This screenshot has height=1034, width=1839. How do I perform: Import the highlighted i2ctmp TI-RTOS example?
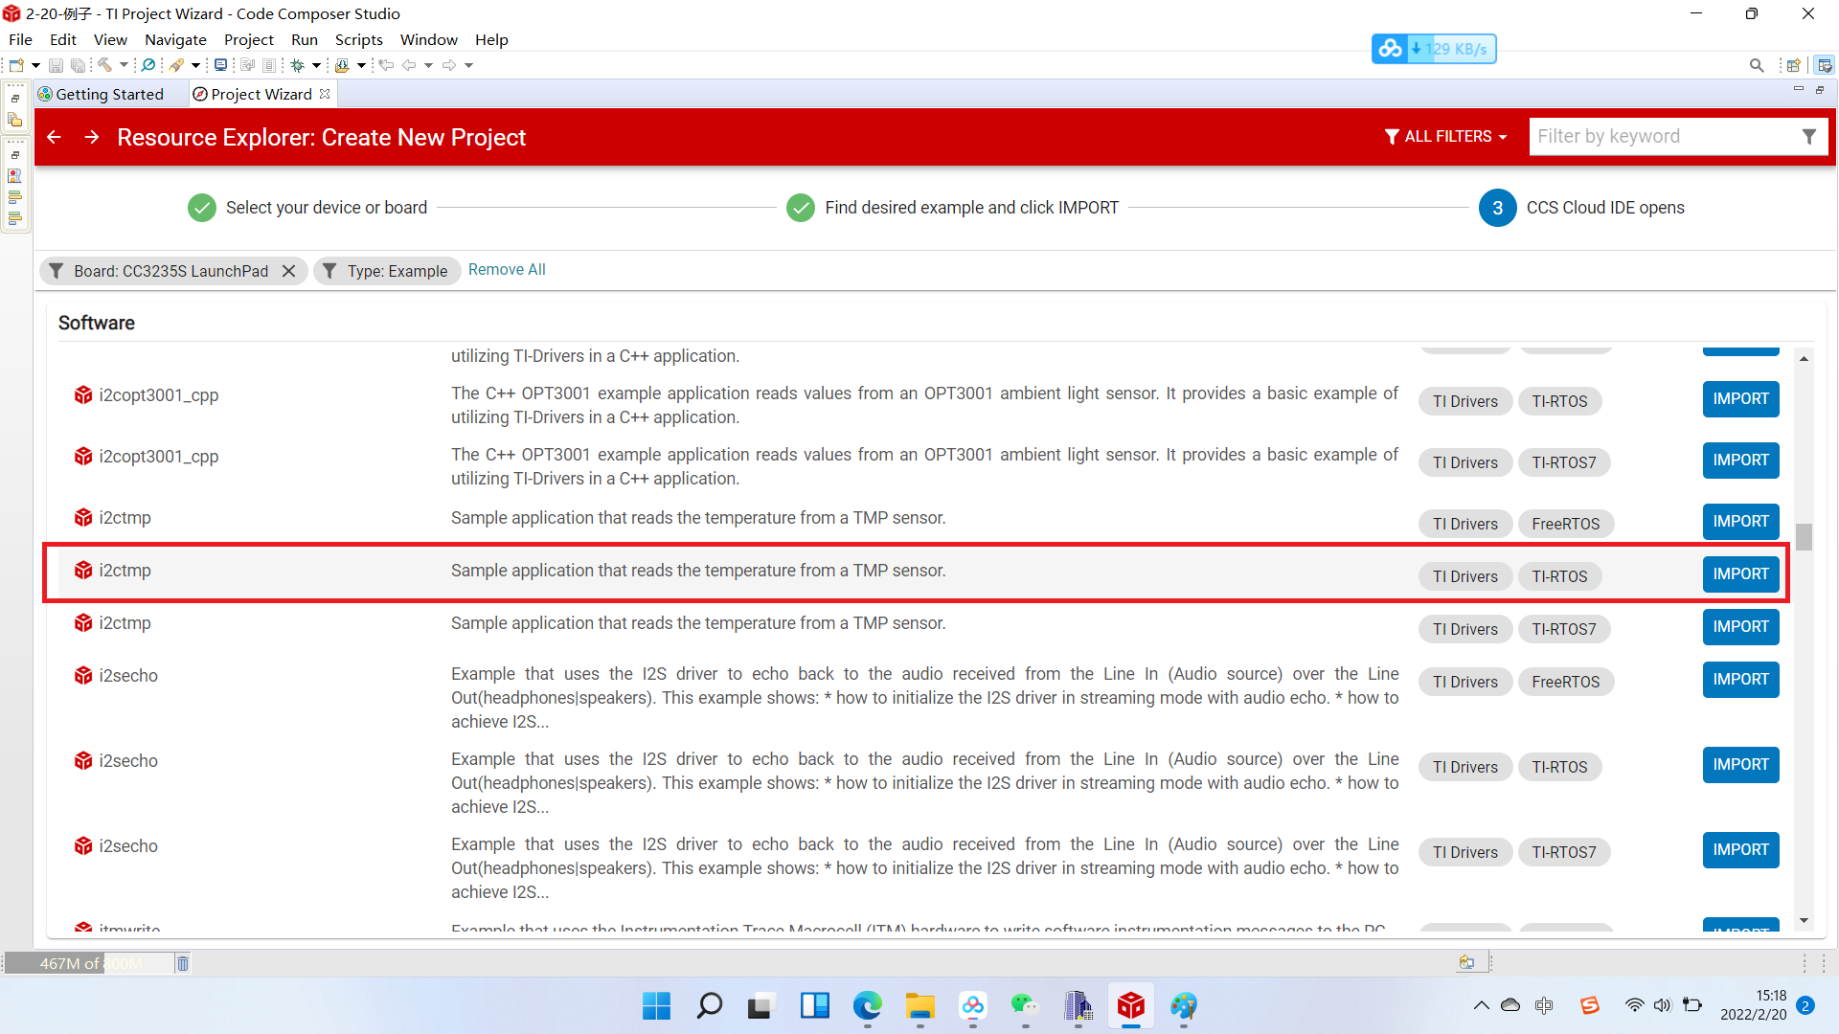coord(1740,574)
